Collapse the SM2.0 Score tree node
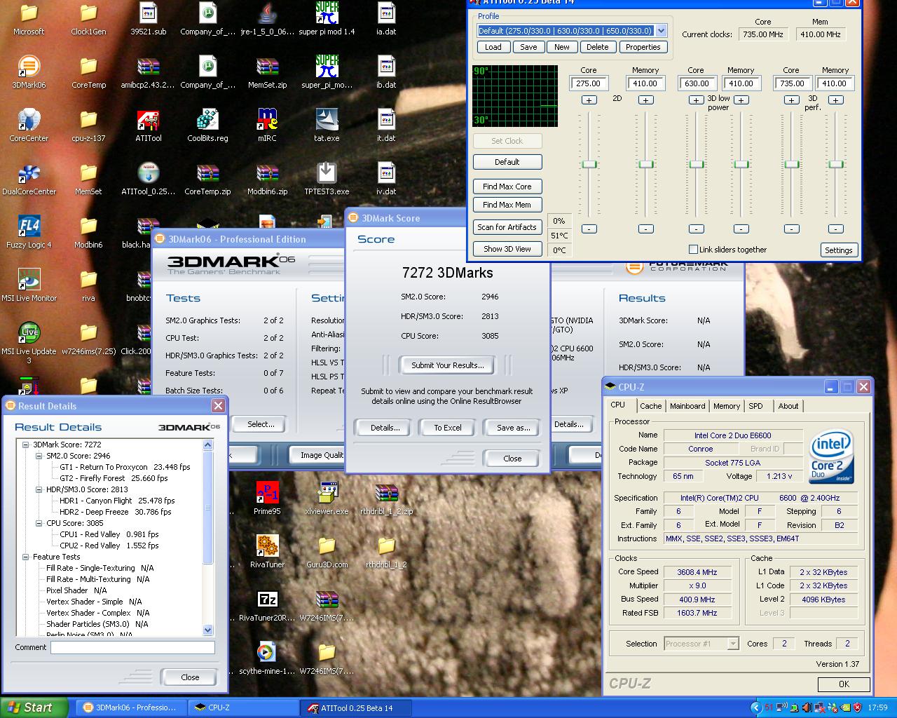This screenshot has width=897, height=718. tap(39, 456)
